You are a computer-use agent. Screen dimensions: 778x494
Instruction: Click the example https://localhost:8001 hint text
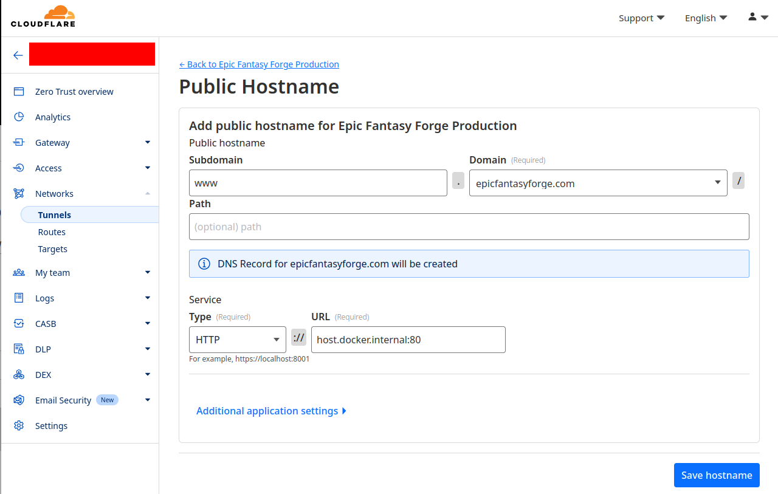[x=249, y=359]
